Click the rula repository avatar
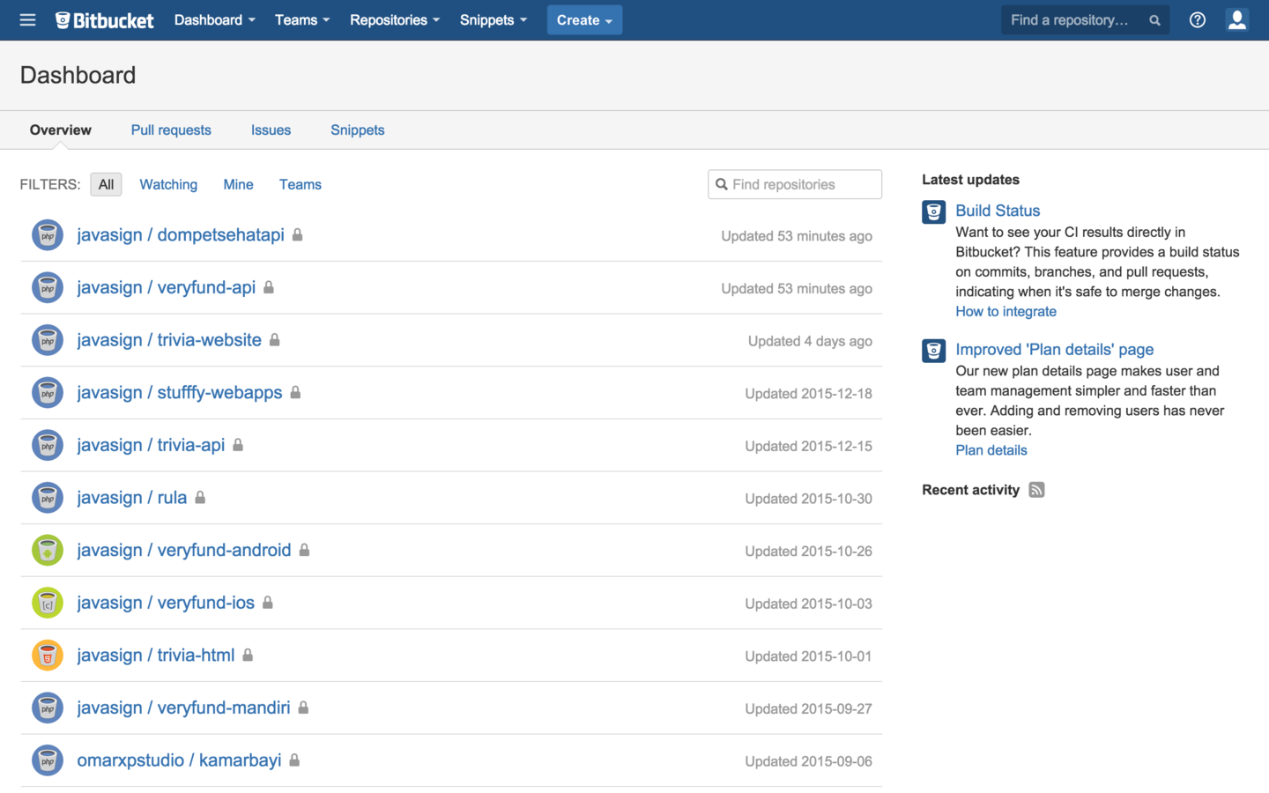 [48, 498]
